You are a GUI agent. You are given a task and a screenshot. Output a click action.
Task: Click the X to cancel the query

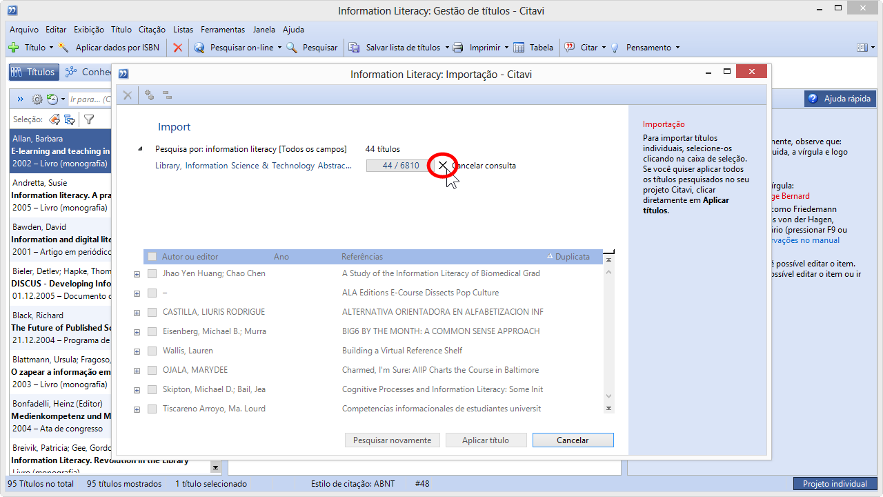[x=443, y=166]
